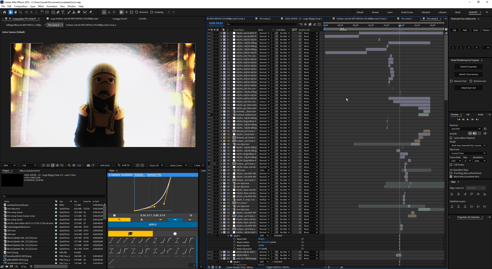Open blend mode dropdown for layer 1
This screenshot has height=269, width=492.
264,33
